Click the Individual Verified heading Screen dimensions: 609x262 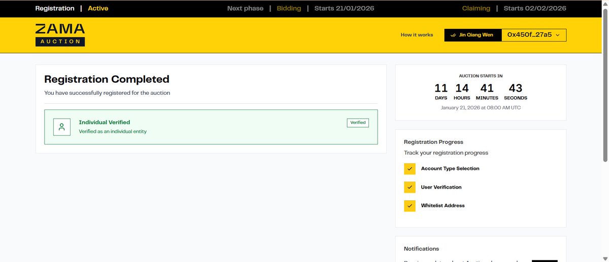point(105,122)
